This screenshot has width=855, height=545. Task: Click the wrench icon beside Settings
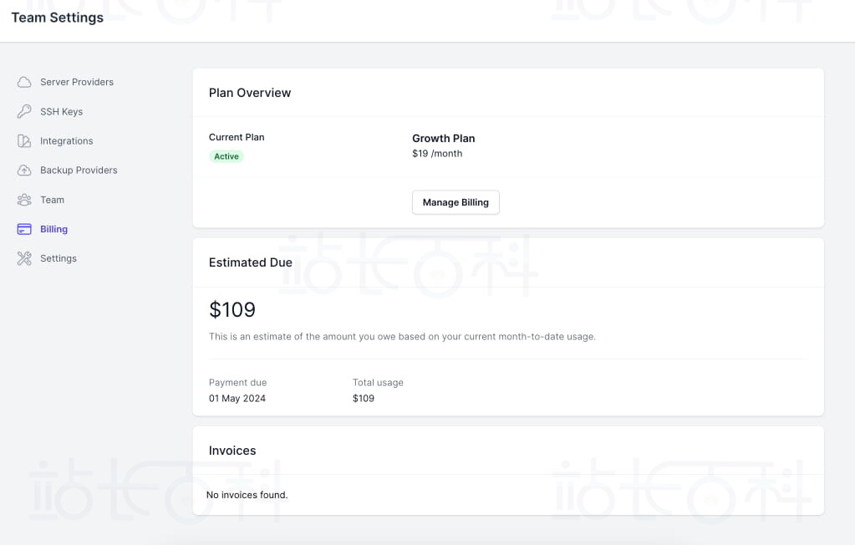click(x=24, y=258)
